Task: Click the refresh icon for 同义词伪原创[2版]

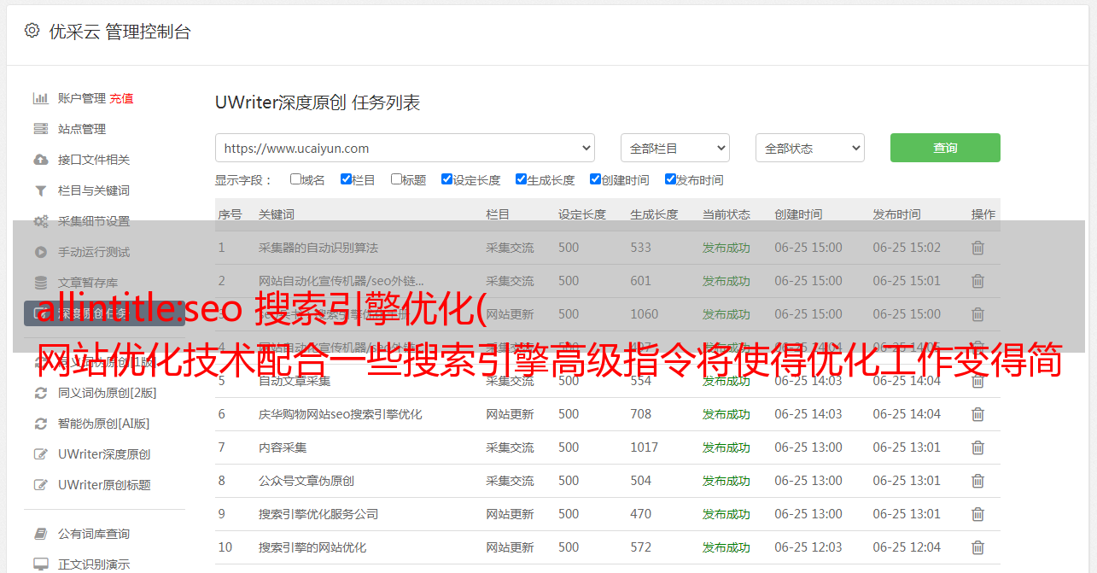Action: coord(40,393)
